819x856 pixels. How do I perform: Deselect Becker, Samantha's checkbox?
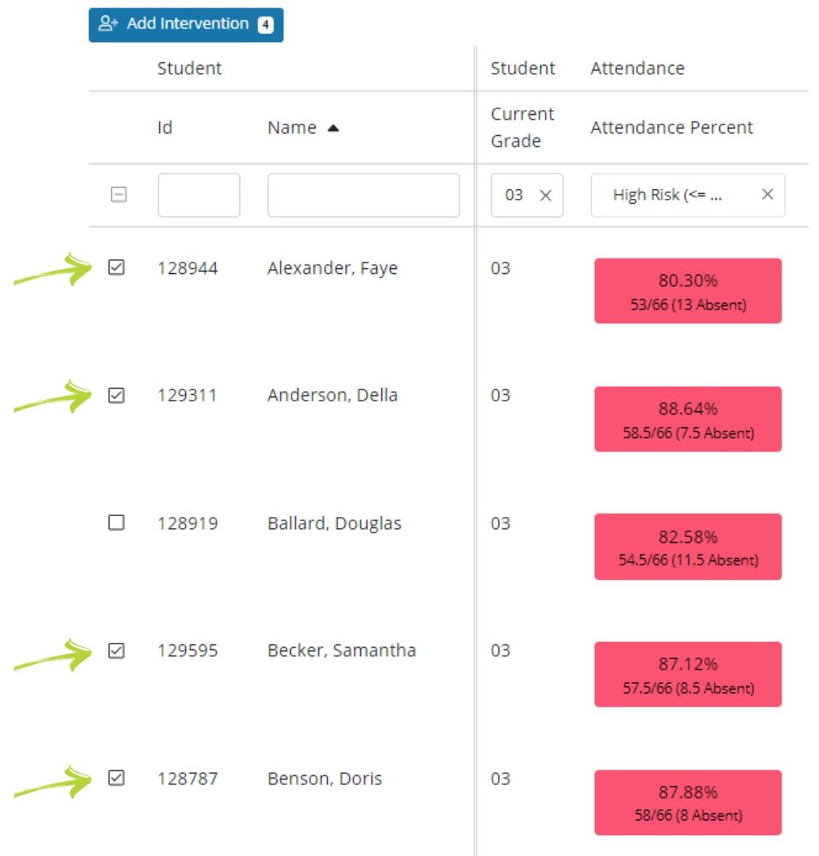(116, 651)
